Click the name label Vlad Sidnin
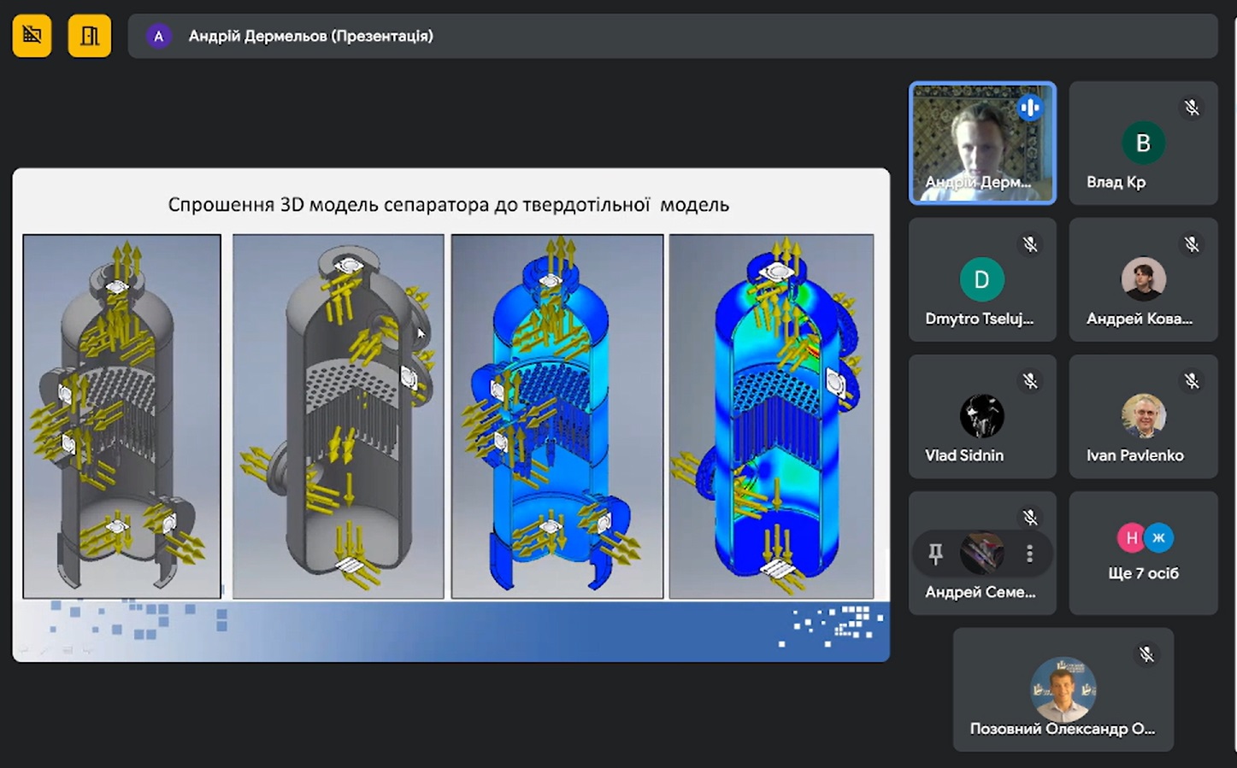Viewport: 1237px width, 768px height. 964,455
